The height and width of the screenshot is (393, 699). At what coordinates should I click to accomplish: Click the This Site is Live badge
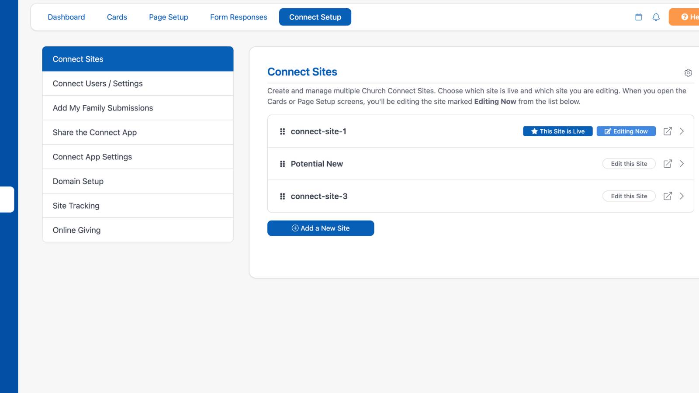[x=558, y=131]
